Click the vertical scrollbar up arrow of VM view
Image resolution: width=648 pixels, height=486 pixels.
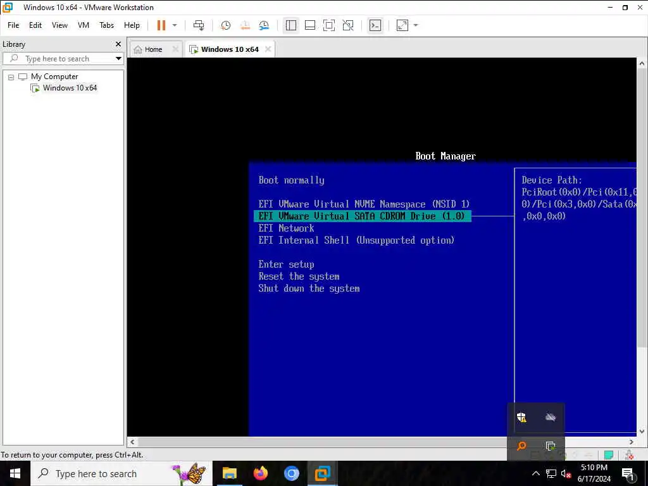pos(642,64)
